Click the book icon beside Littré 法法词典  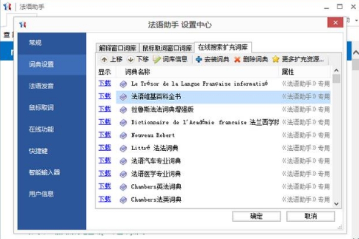coord(123,149)
